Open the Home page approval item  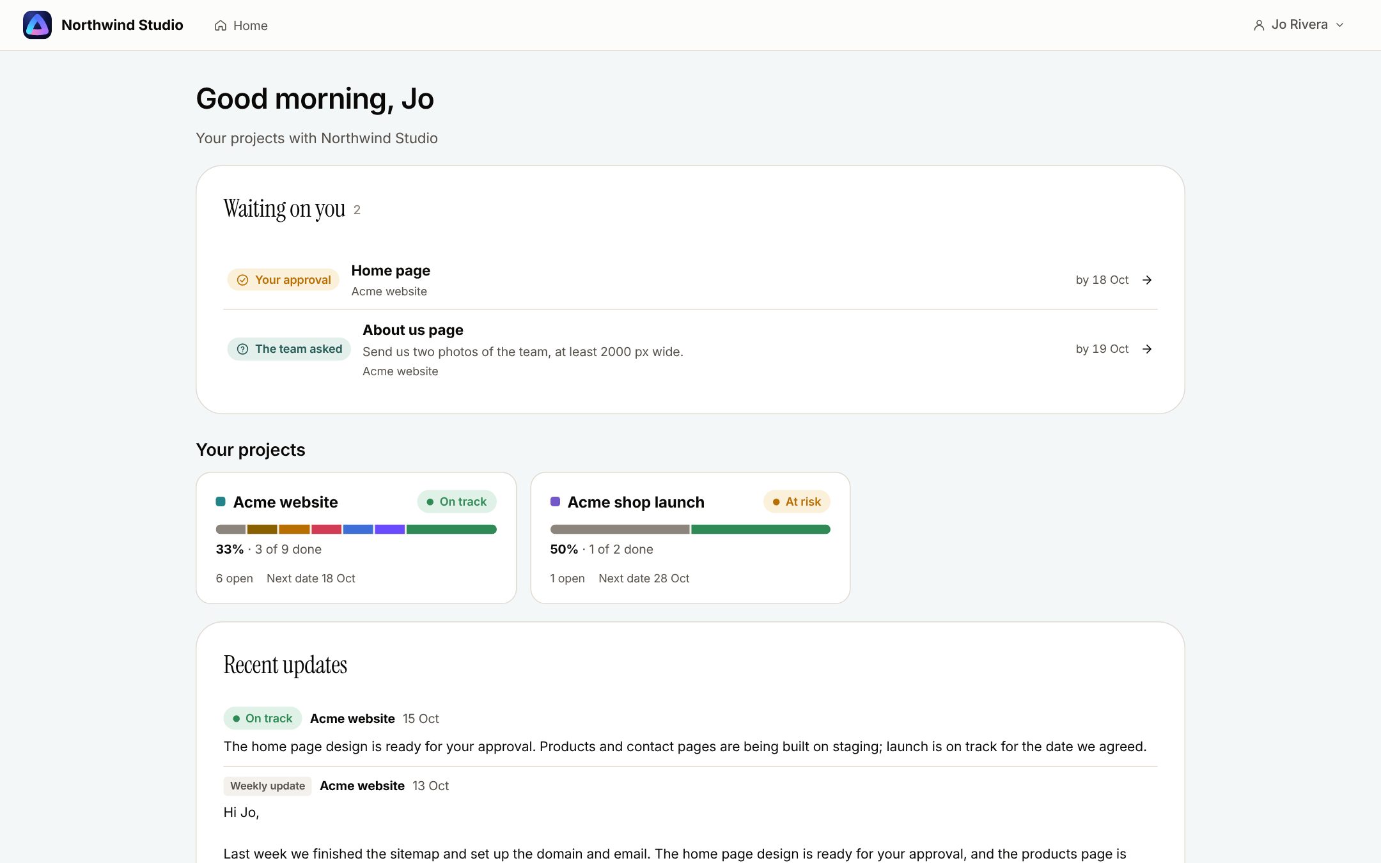690,280
